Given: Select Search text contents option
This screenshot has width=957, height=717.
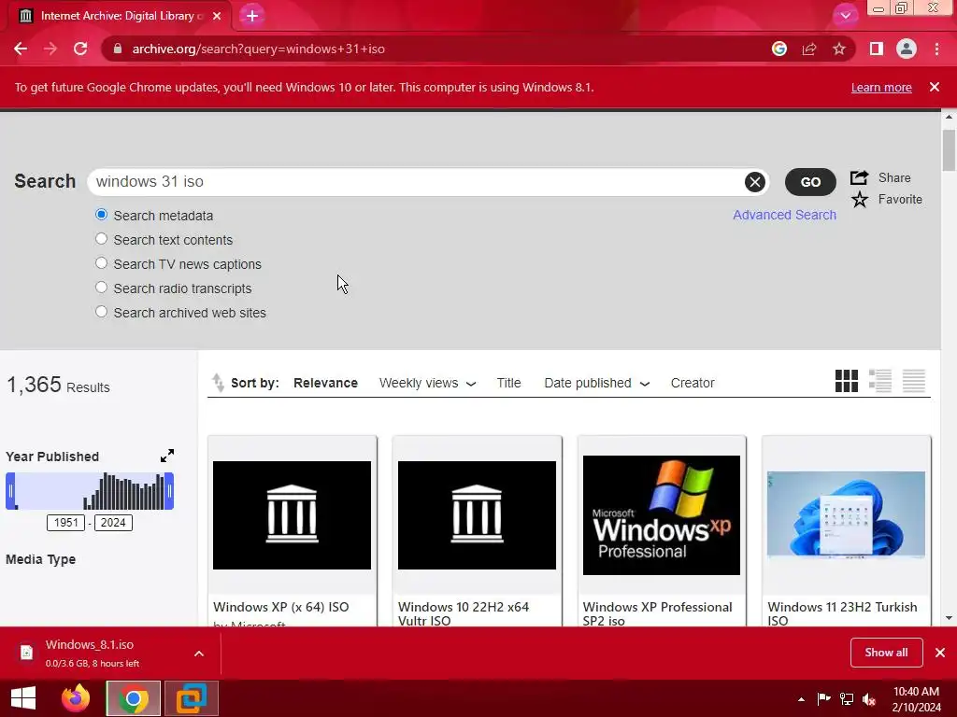Looking at the screenshot, I should 101,239.
